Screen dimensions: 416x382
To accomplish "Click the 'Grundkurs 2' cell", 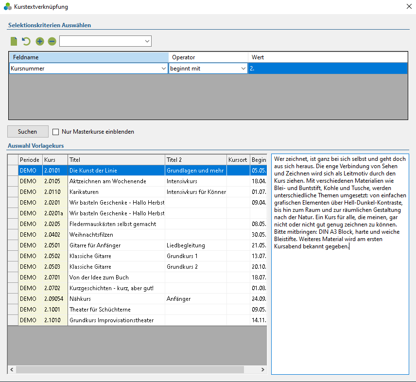I will coord(196,267).
